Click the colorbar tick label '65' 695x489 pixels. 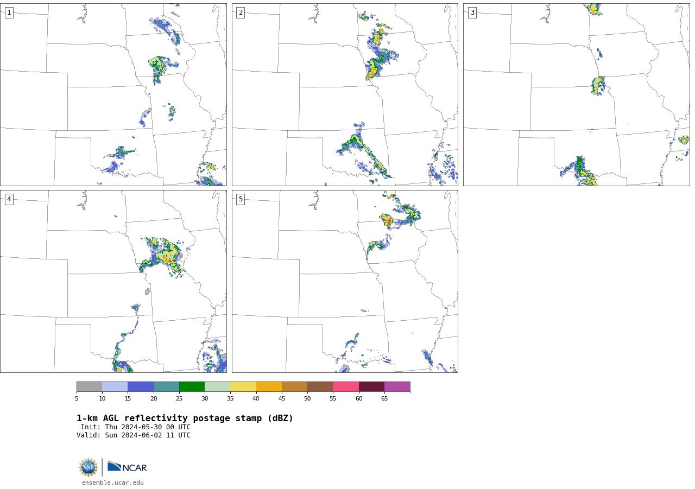coord(384,399)
